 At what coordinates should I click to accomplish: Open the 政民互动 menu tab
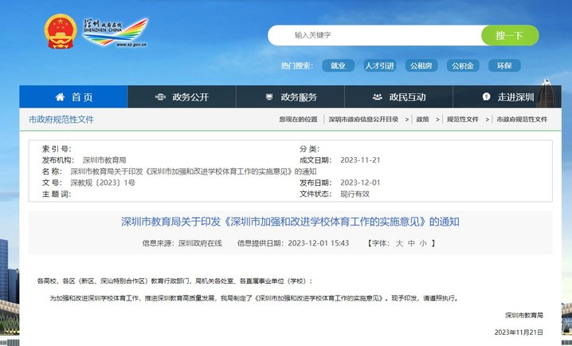407,97
